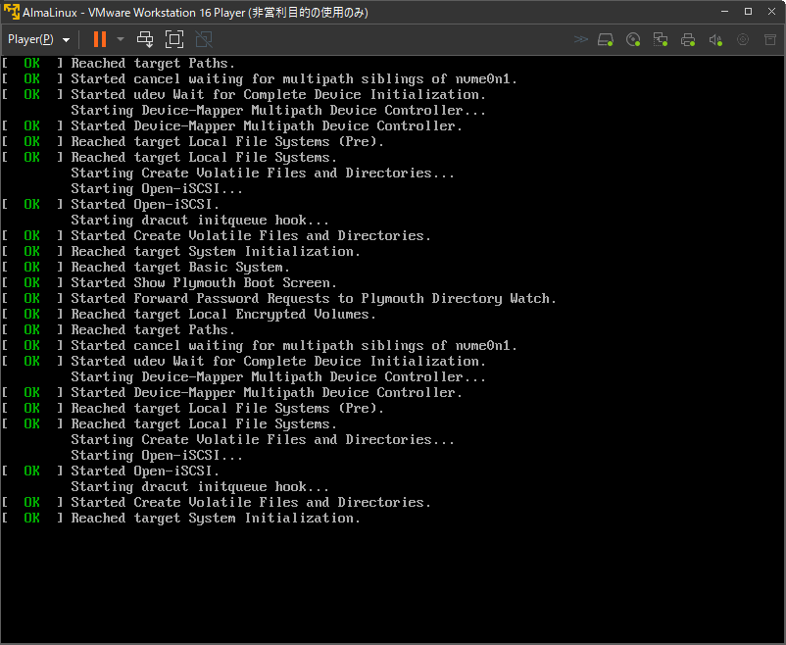Toggle the CD/DVD drive device icon
Screen dimensions: 786x645
[x=633, y=39]
